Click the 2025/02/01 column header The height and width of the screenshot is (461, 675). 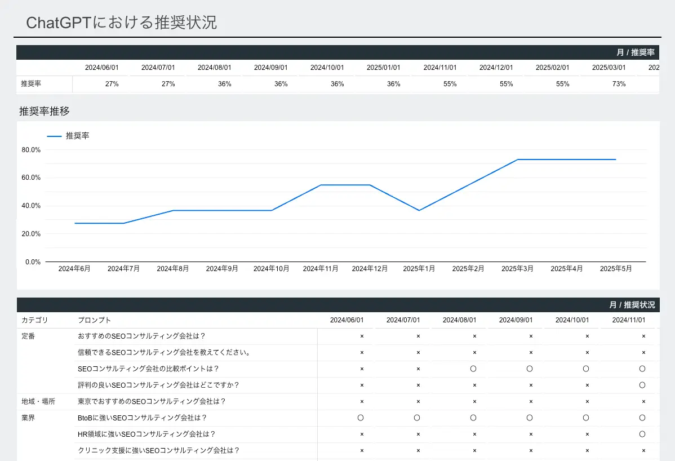(x=553, y=68)
